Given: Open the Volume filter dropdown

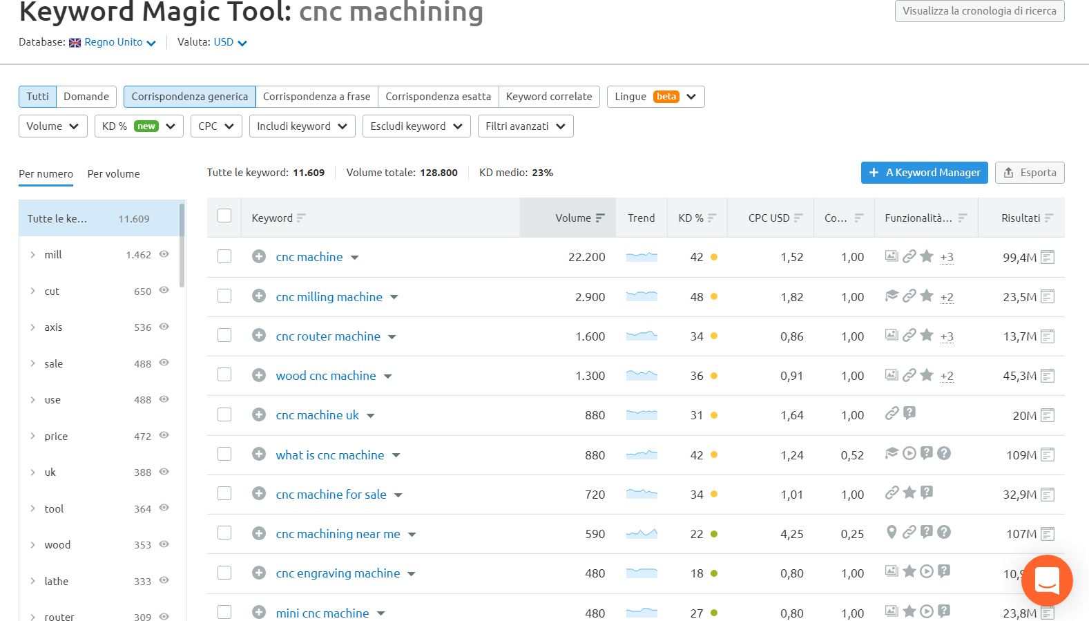Looking at the screenshot, I should pos(53,126).
